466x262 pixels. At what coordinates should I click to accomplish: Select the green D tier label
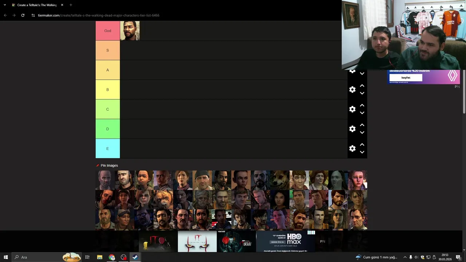point(108,129)
